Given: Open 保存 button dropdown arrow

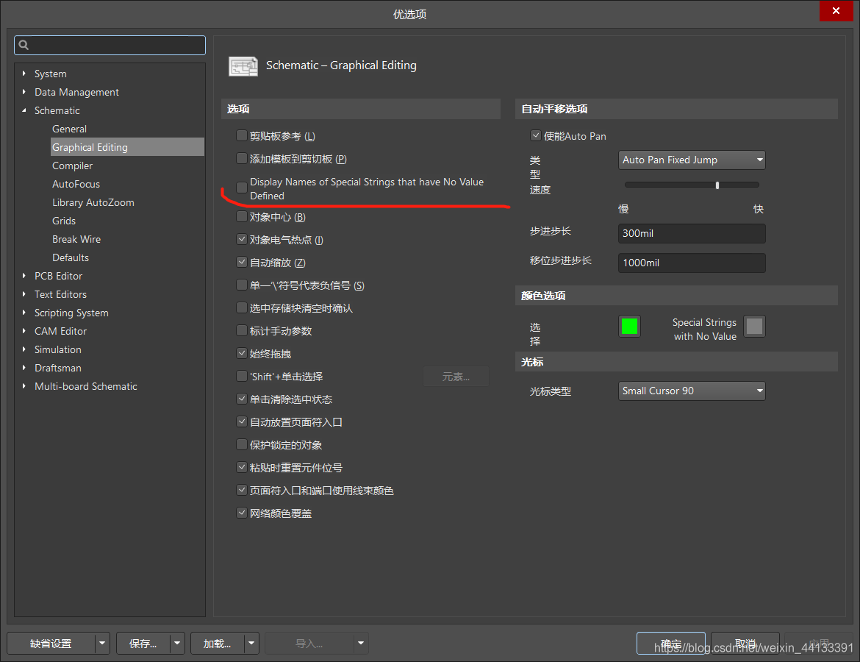Looking at the screenshot, I should tap(177, 644).
